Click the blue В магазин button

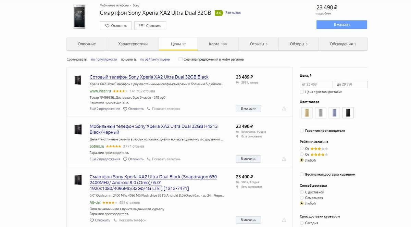pos(341,25)
